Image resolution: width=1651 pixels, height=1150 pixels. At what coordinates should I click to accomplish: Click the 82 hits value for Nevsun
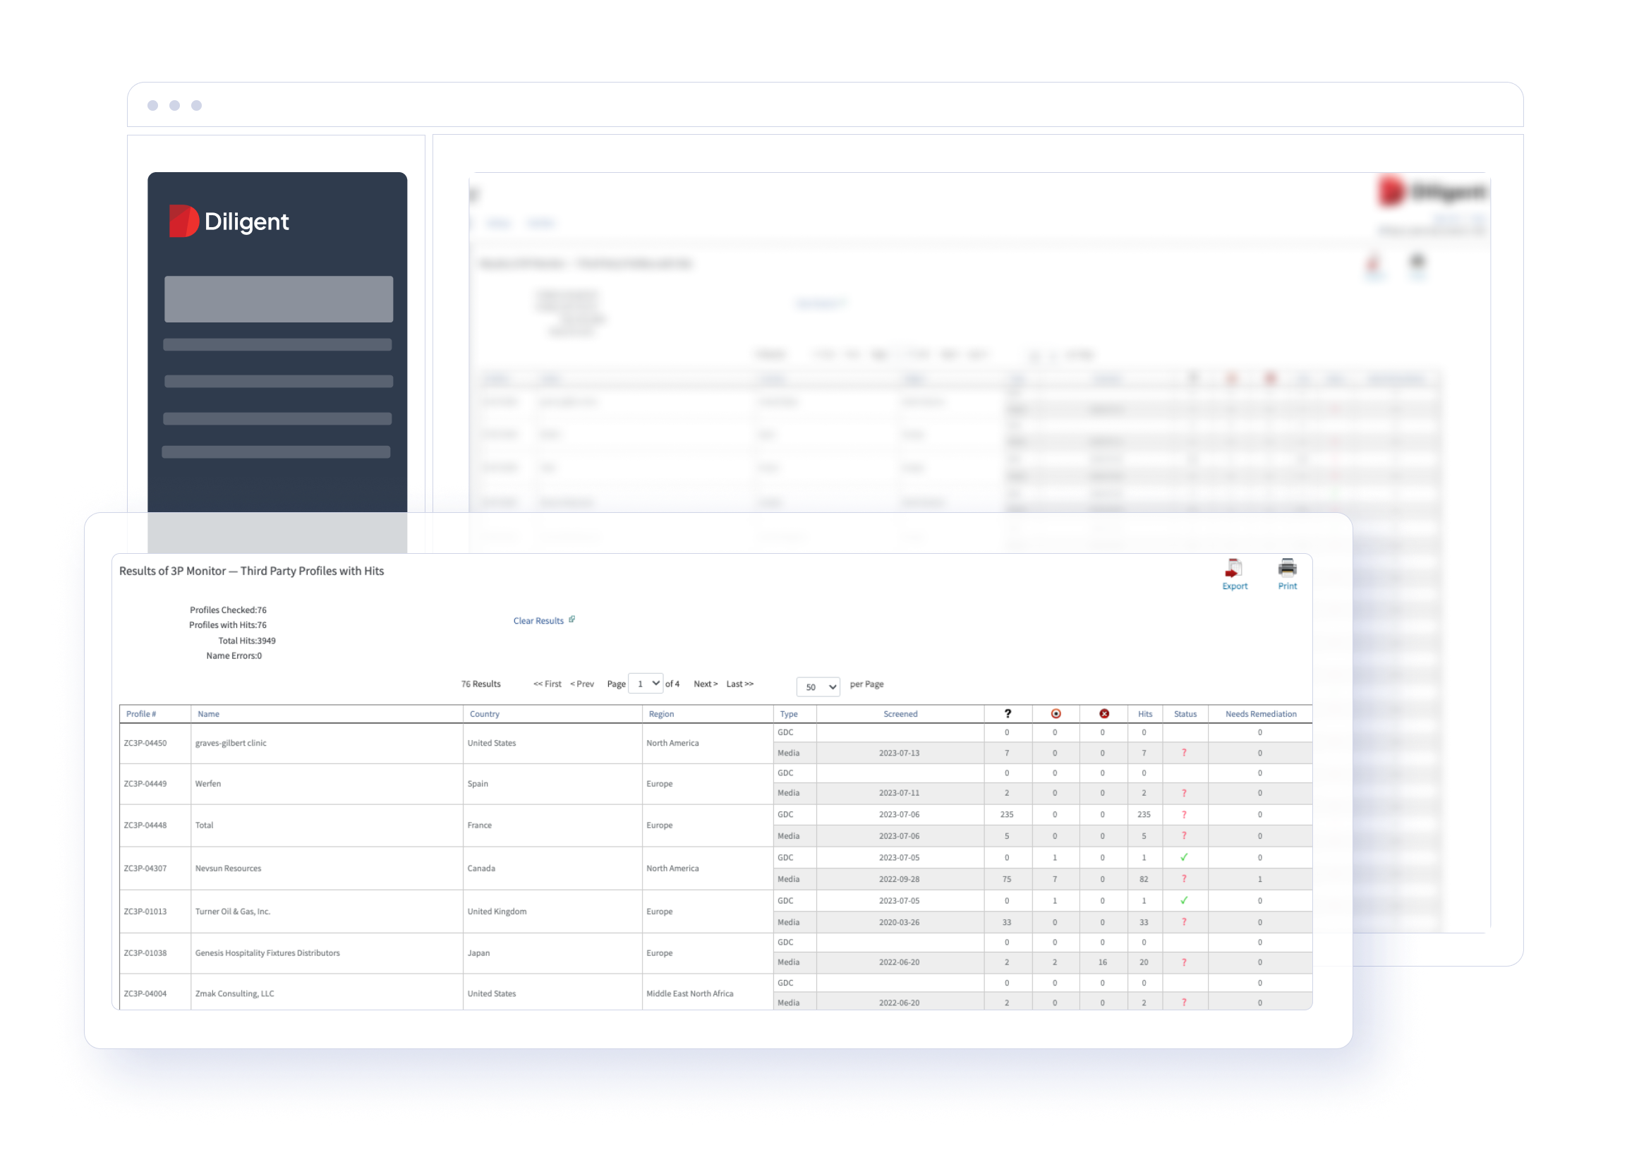tap(1143, 879)
